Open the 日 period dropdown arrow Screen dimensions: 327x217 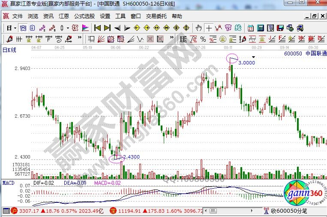coord(15,28)
